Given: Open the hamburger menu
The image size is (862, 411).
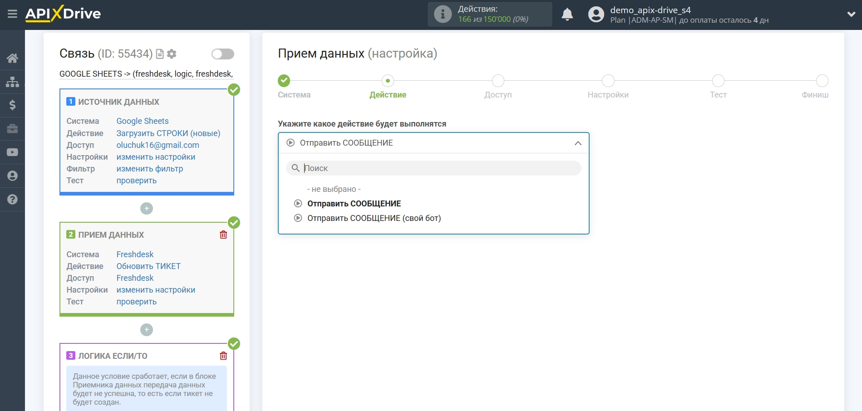Looking at the screenshot, I should 12,14.
